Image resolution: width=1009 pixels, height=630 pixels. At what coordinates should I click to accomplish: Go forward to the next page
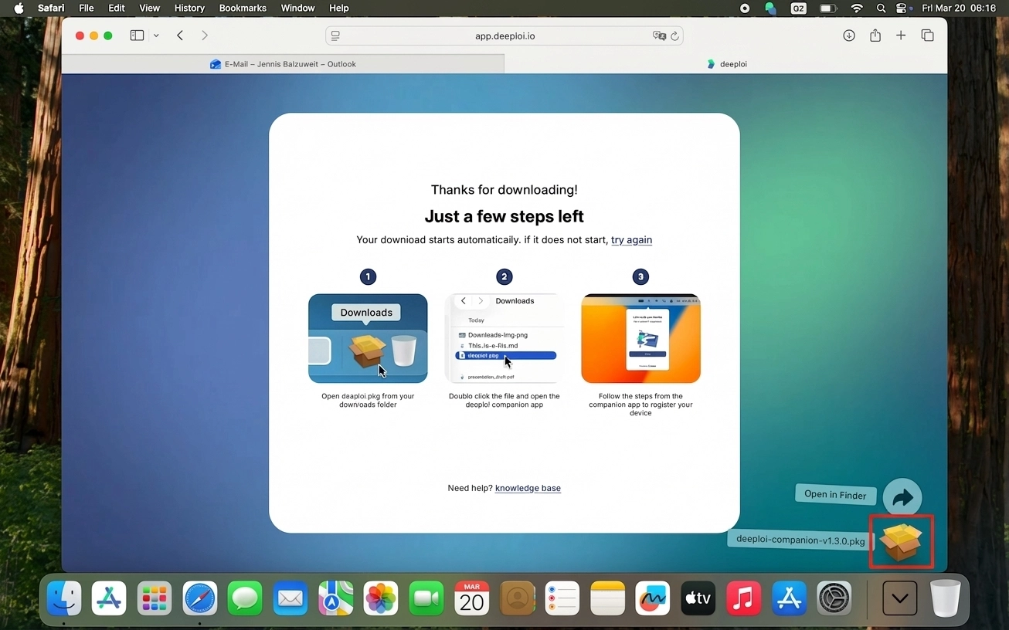point(205,36)
